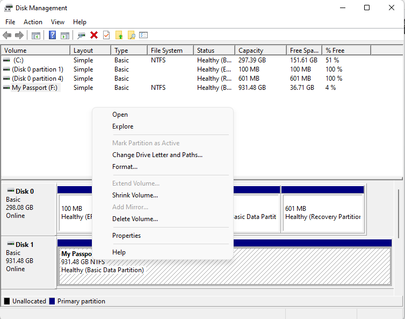Click the Disk 0 Basic 298.08 GB header

point(29,209)
